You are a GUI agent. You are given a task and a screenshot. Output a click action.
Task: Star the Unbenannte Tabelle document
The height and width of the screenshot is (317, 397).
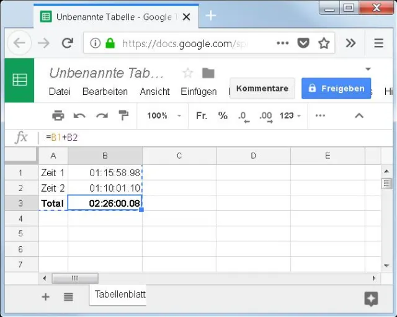point(188,73)
